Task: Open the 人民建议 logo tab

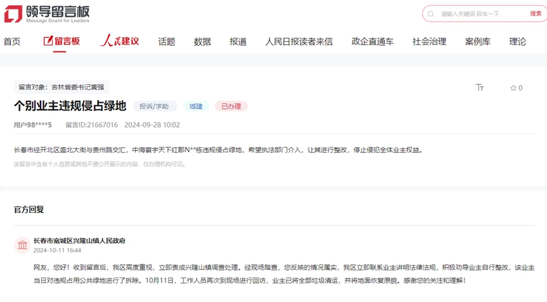Action: [120, 41]
